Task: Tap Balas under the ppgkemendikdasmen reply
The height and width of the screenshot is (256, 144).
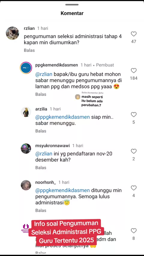Action: [x=41, y=94]
